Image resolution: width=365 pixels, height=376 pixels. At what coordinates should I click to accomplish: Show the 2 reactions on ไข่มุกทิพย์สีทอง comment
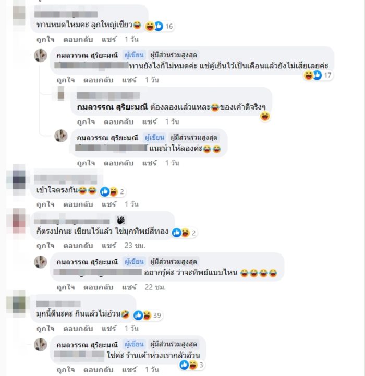click(x=184, y=233)
